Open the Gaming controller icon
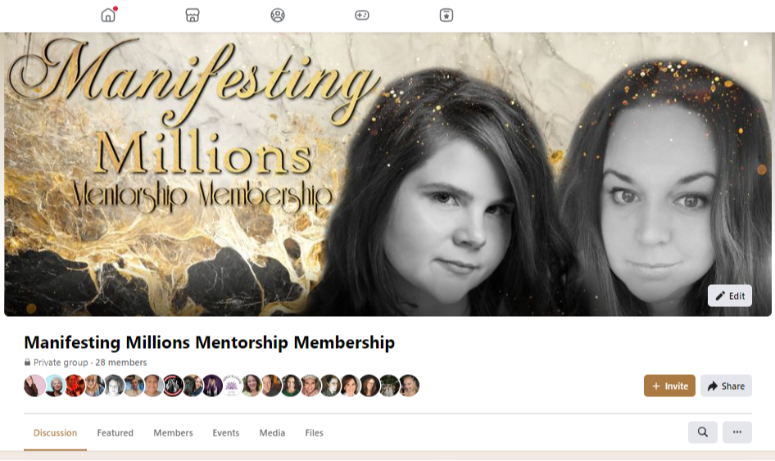This screenshot has width=775, height=461. click(362, 16)
